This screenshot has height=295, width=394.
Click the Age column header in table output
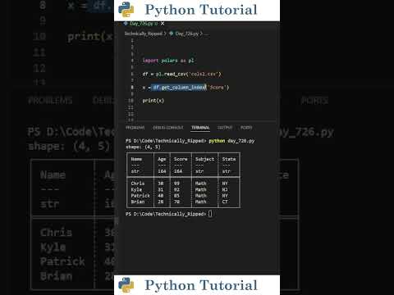tap(162, 159)
